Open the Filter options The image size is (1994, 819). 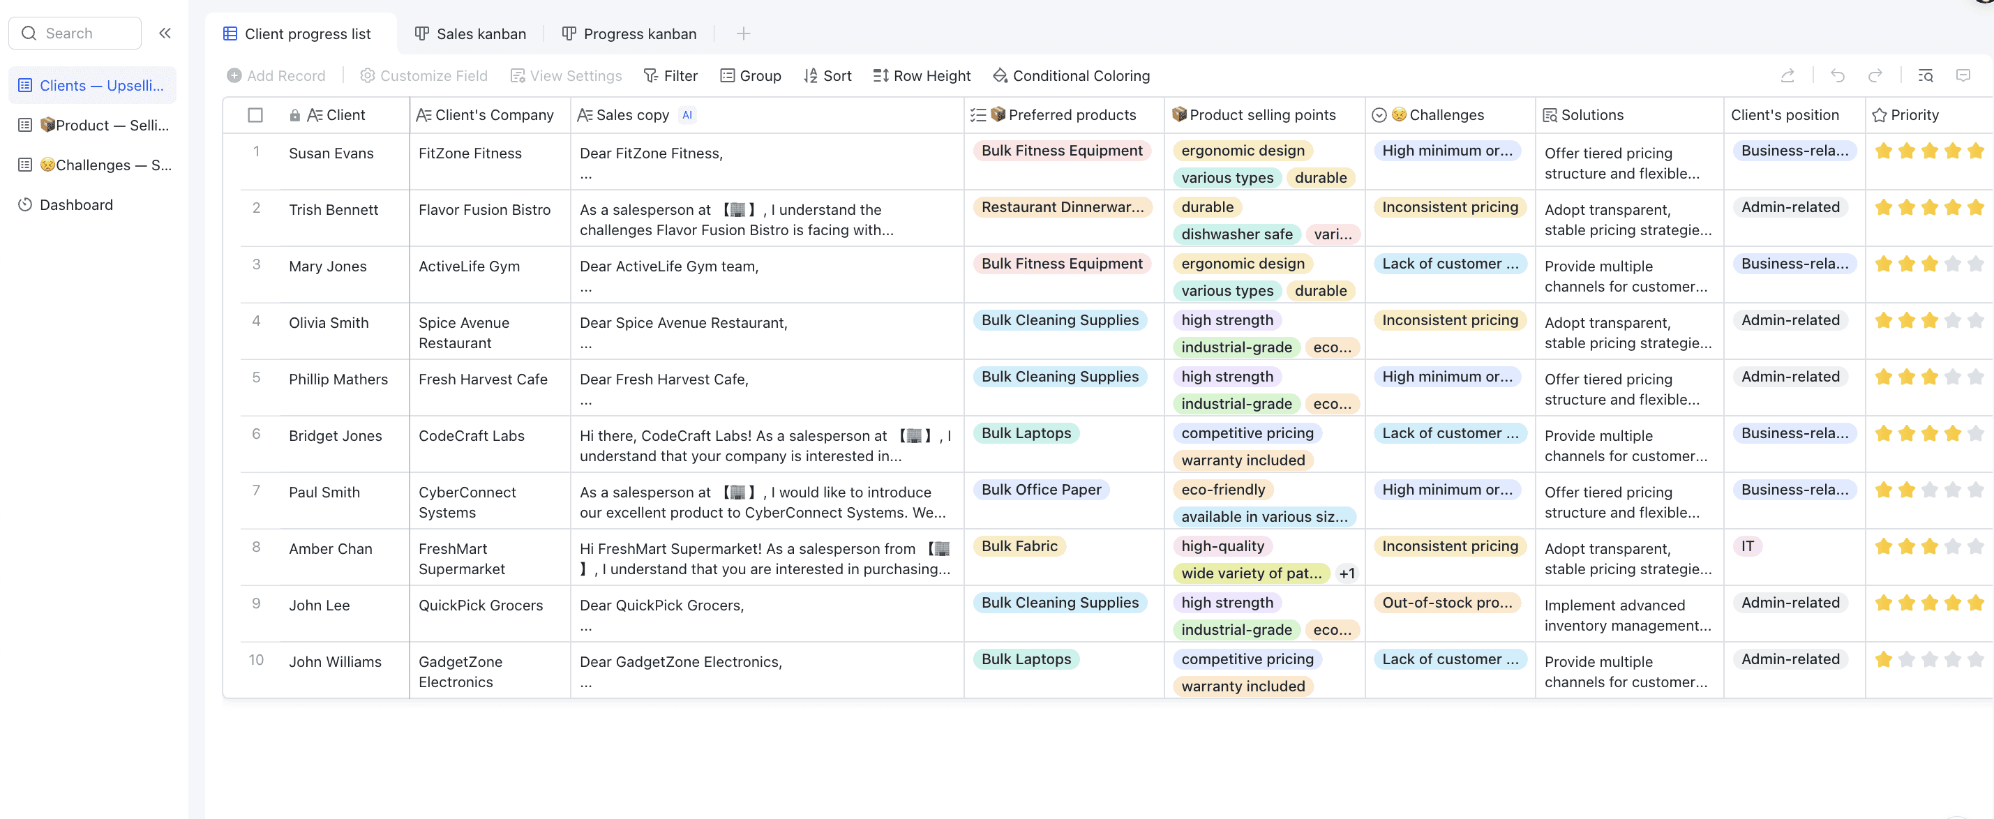(670, 76)
